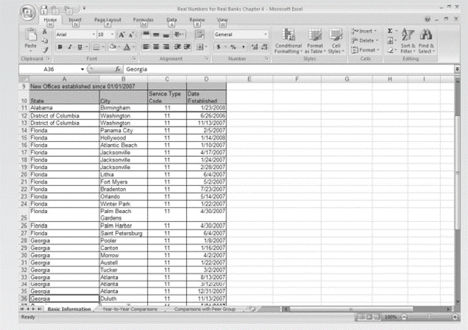Click the Middle Align icon

click(156, 34)
